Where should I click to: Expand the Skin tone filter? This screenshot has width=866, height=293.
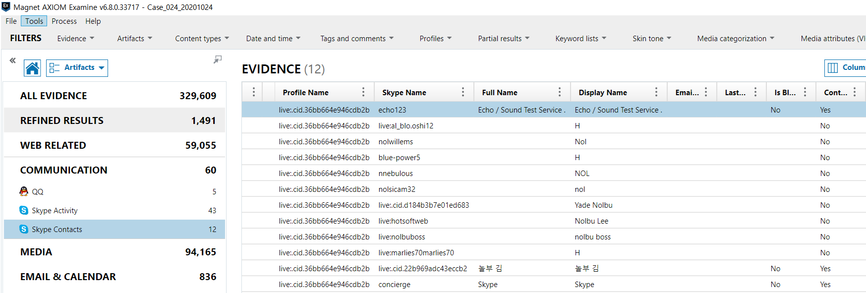652,39
